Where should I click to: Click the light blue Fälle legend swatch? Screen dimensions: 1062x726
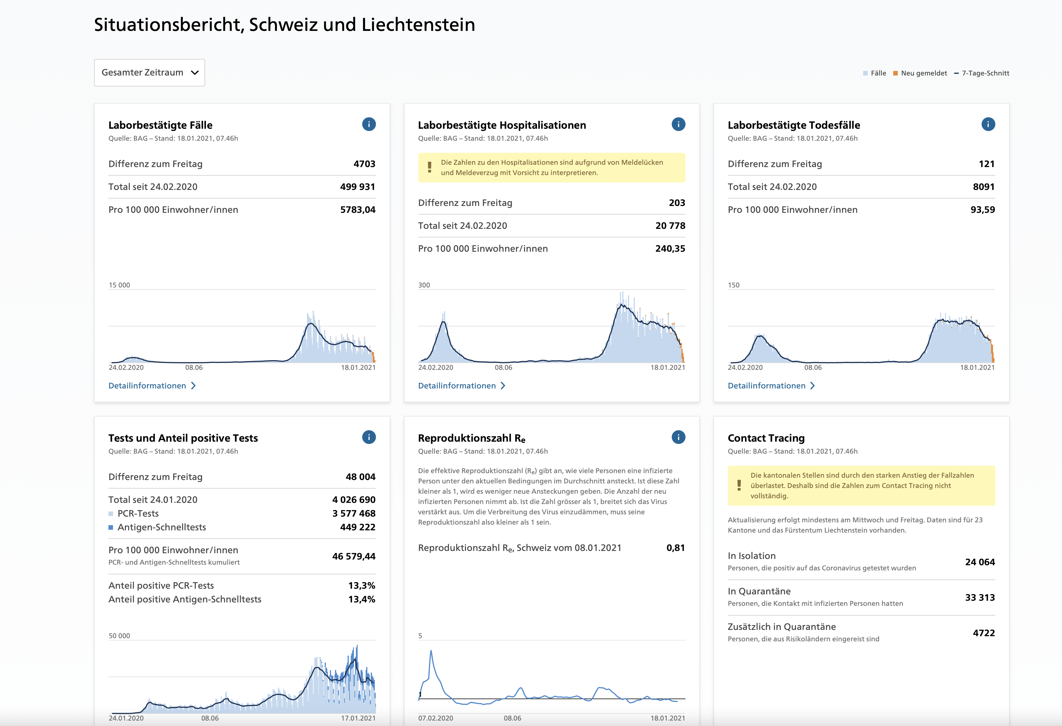(x=865, y=73)
